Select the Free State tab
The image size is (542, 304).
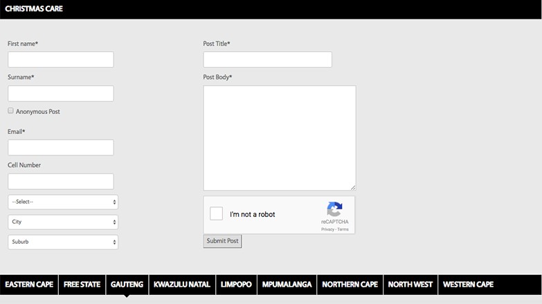[x=82, y=285]
